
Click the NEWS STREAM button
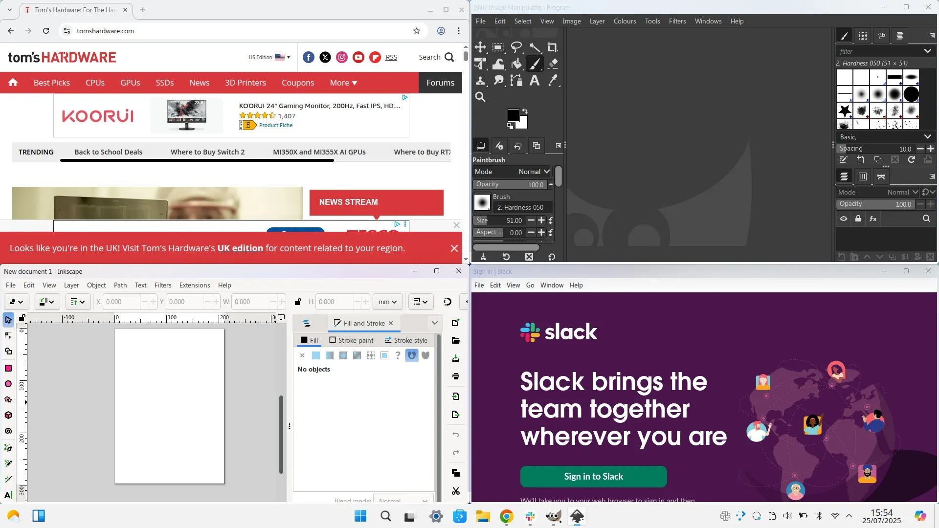tap(377, 202)
